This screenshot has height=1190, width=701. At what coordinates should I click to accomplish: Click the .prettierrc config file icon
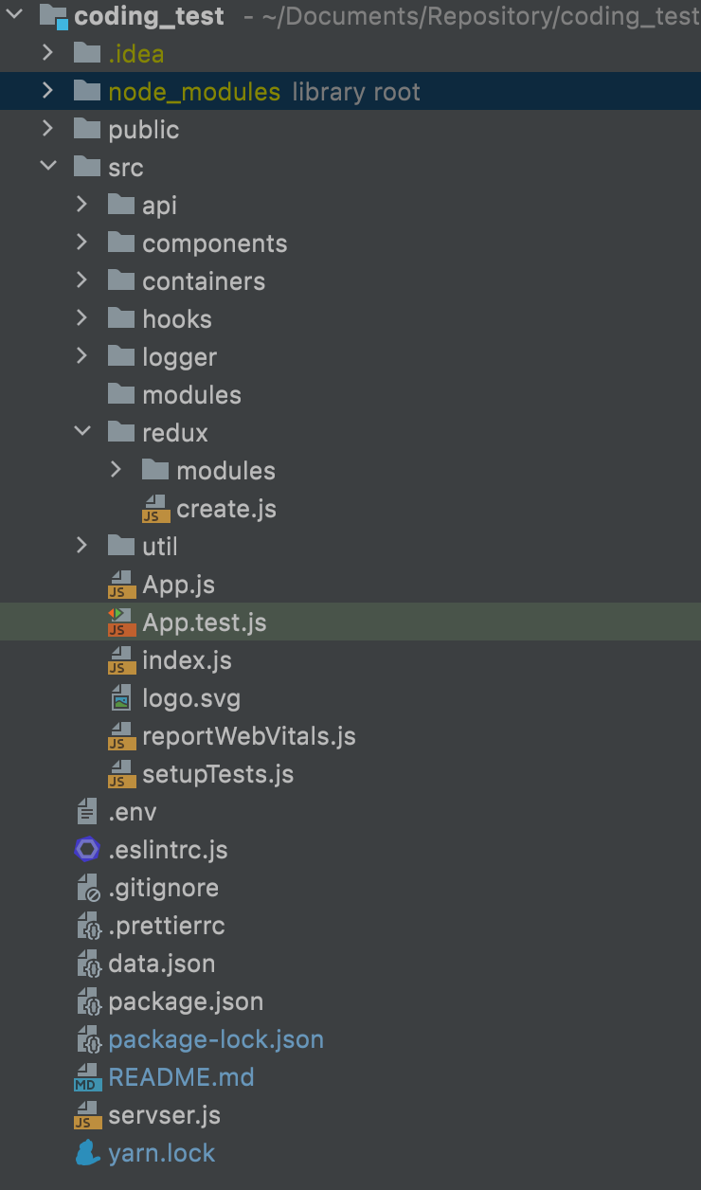pos(86,926)
